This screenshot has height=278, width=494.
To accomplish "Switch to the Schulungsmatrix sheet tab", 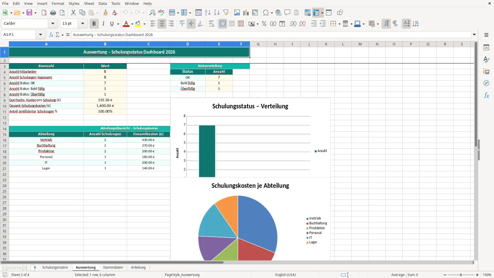I will 55,267.
